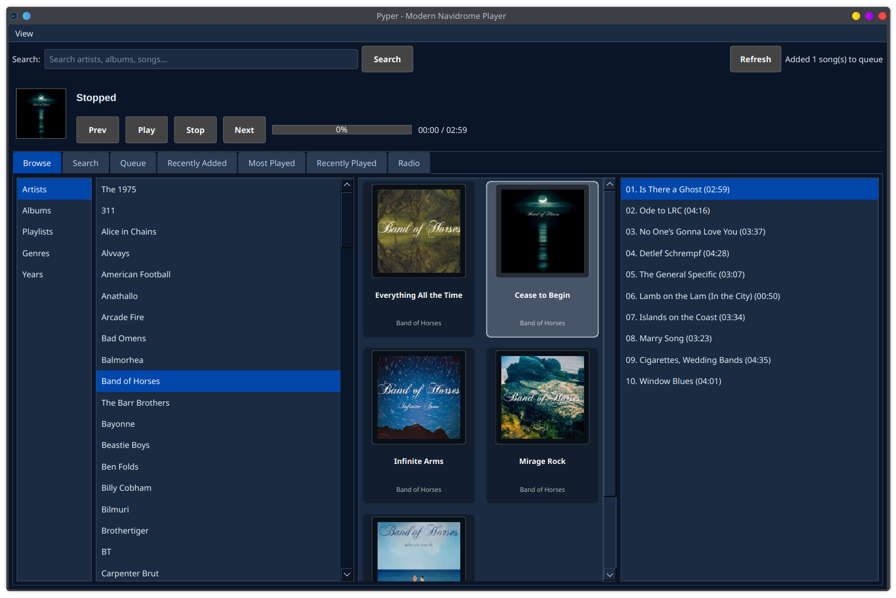Go to previous track with Prev
The height and width of the screenshot is (598, 896).
point(98,130)
